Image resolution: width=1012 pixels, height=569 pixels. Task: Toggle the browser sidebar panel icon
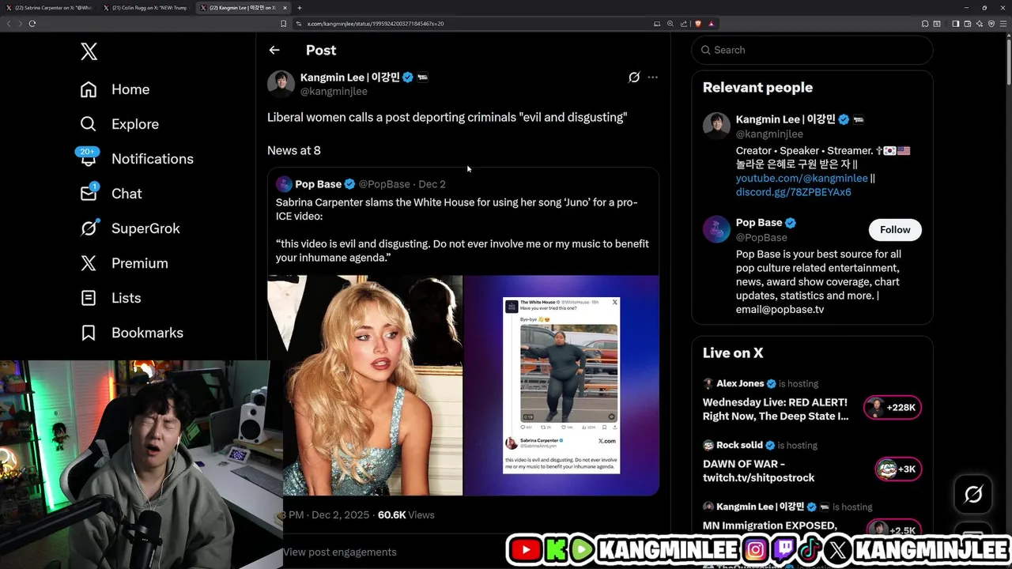[955, 24]
